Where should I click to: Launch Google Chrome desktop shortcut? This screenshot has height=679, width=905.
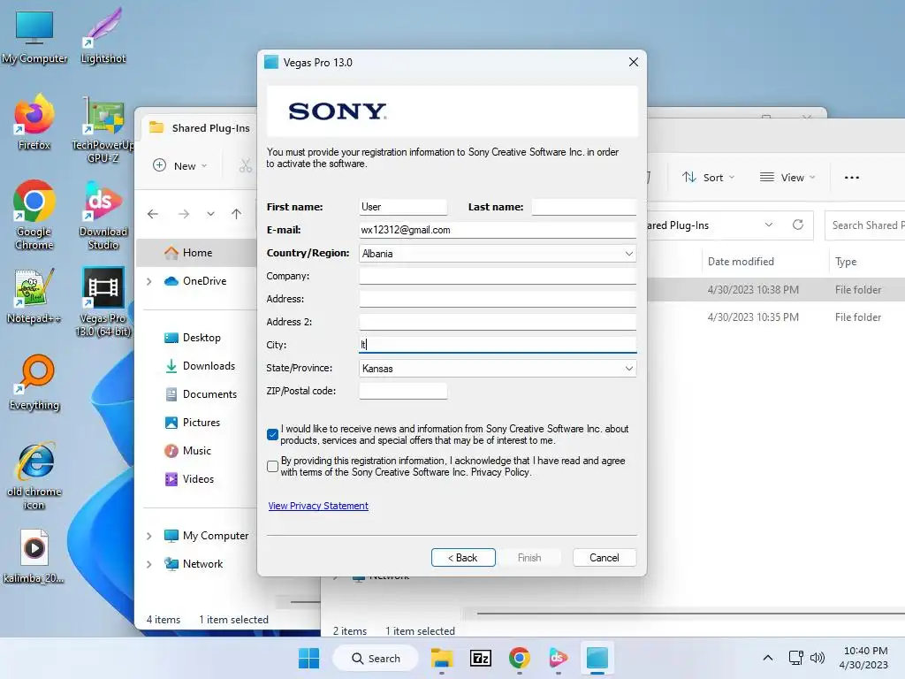[x=34, y=215]
